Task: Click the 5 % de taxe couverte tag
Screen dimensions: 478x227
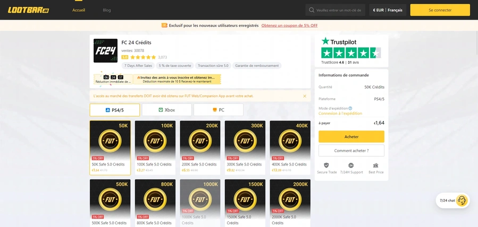Action: (x=175, y=66)
